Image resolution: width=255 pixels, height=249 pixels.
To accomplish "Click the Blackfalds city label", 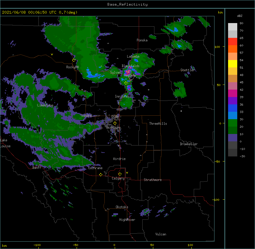I will pos(130,66).
